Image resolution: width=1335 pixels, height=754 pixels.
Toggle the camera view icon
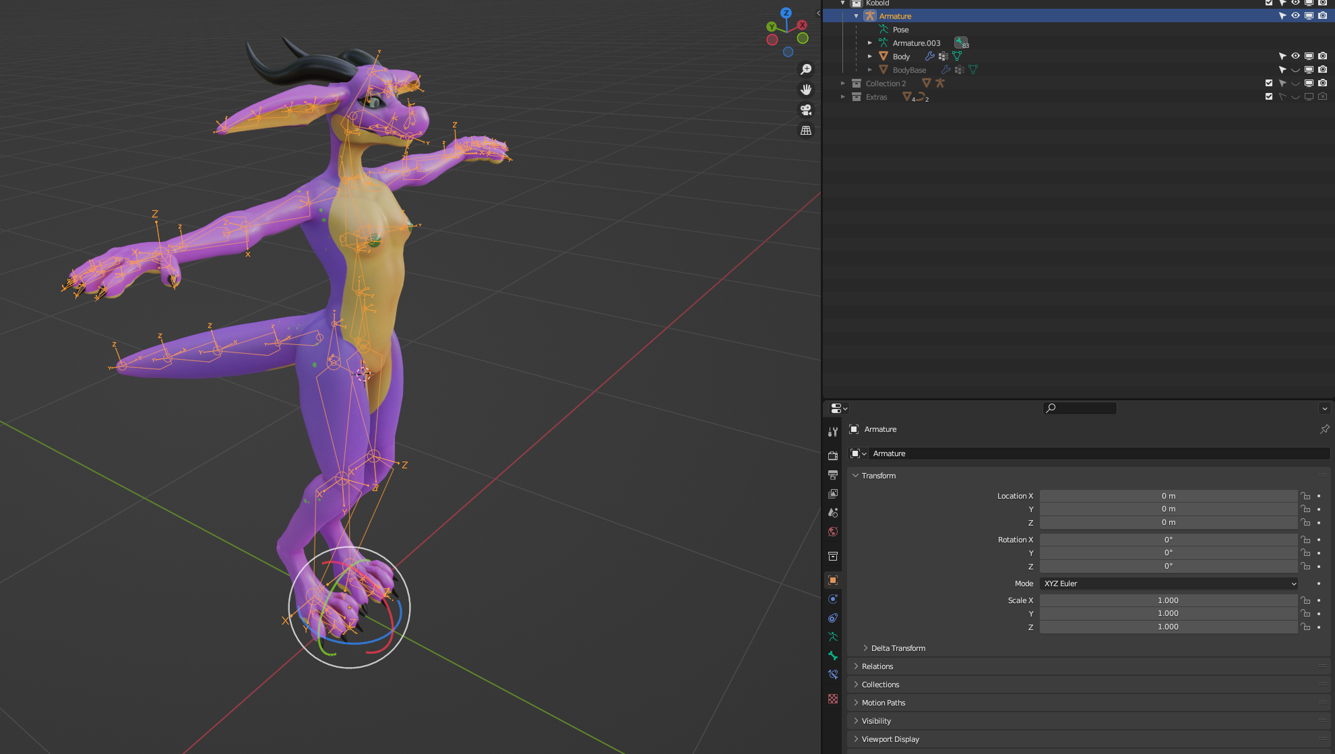(806, 110)
